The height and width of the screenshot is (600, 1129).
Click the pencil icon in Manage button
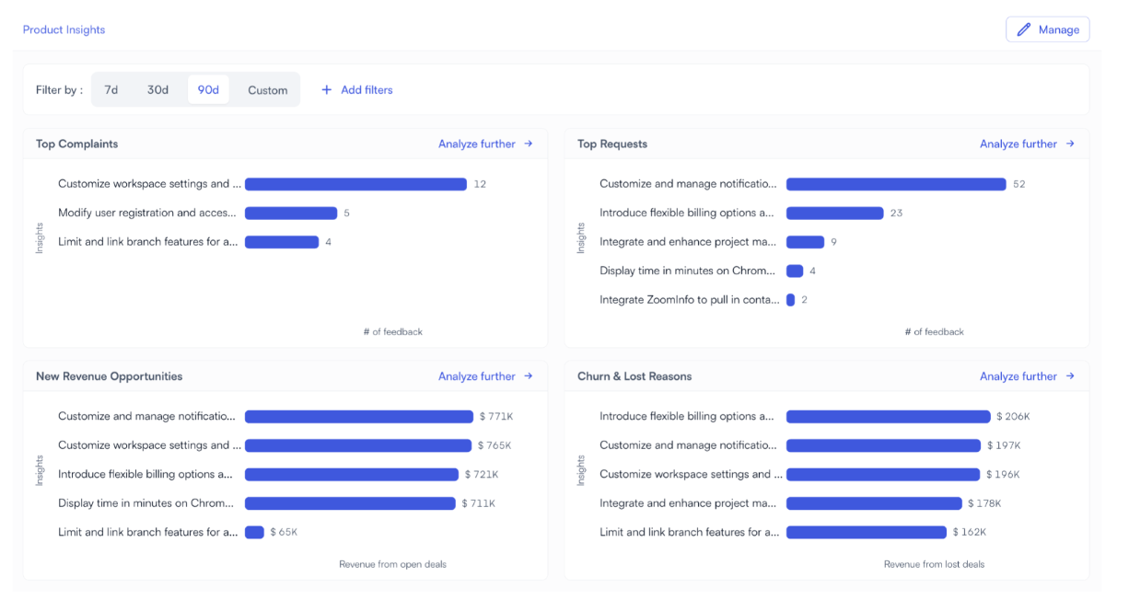1023,29
